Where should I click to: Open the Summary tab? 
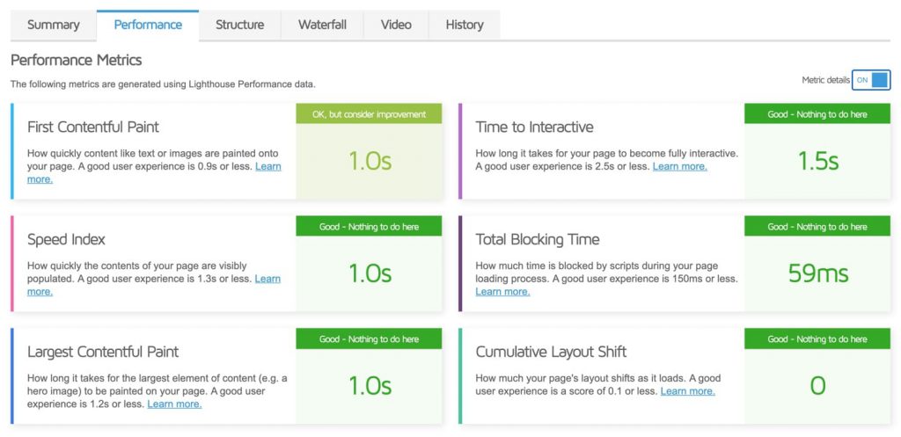click(x=54, y=25)
